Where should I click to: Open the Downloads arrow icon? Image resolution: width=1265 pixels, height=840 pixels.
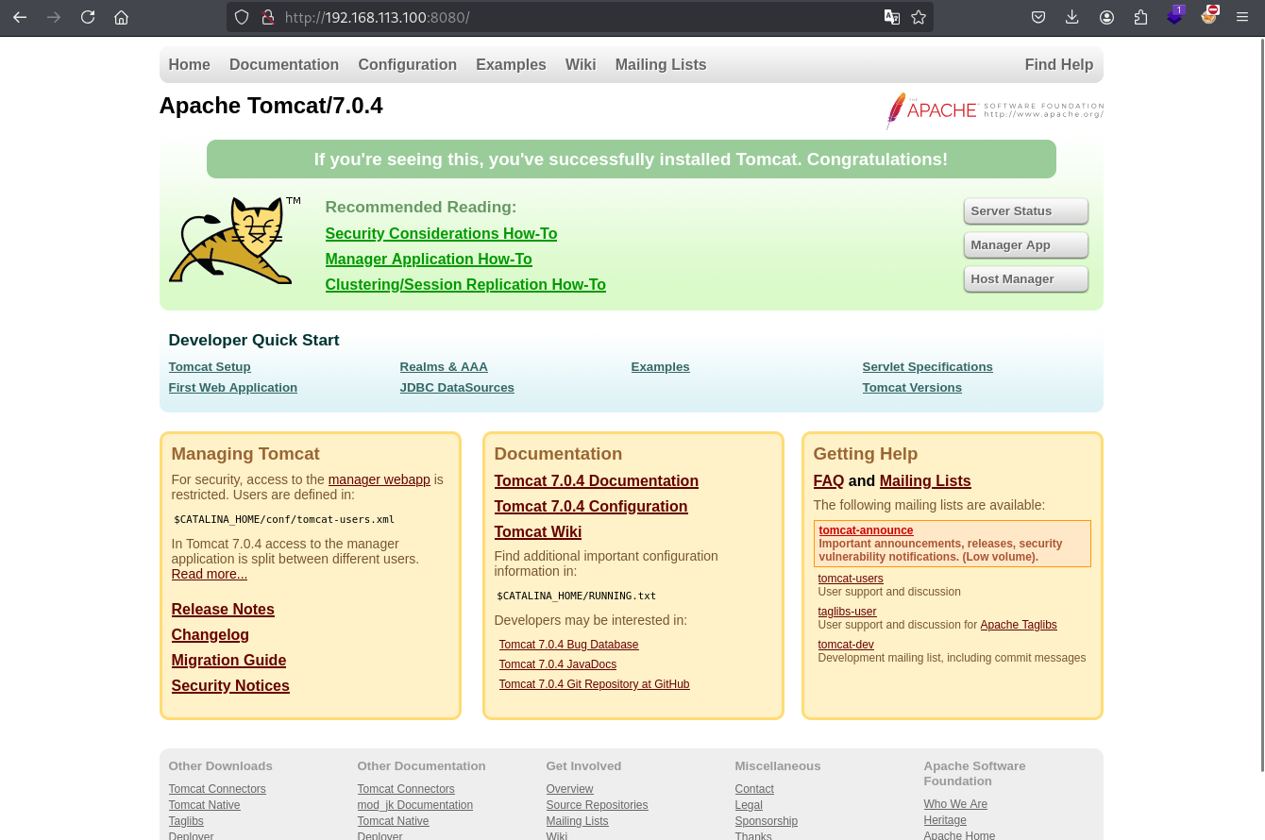(x=1071, y=17)
